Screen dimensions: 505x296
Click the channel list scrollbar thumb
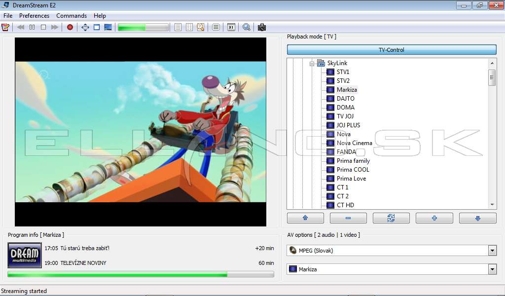point(492,77)
